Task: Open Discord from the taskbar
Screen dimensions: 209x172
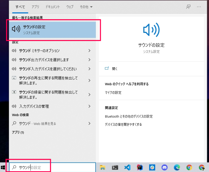Action: pyautogui.click(x=164, y=168)
